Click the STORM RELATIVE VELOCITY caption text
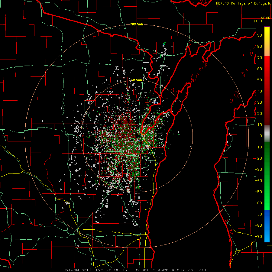Viewport: 272px width, 272px height. [96, 270]
